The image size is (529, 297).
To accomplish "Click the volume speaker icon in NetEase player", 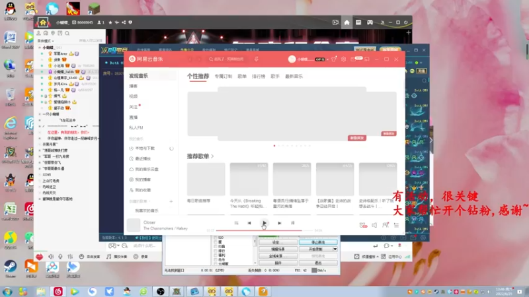I will pyautogui.click(x=374, y=225).
